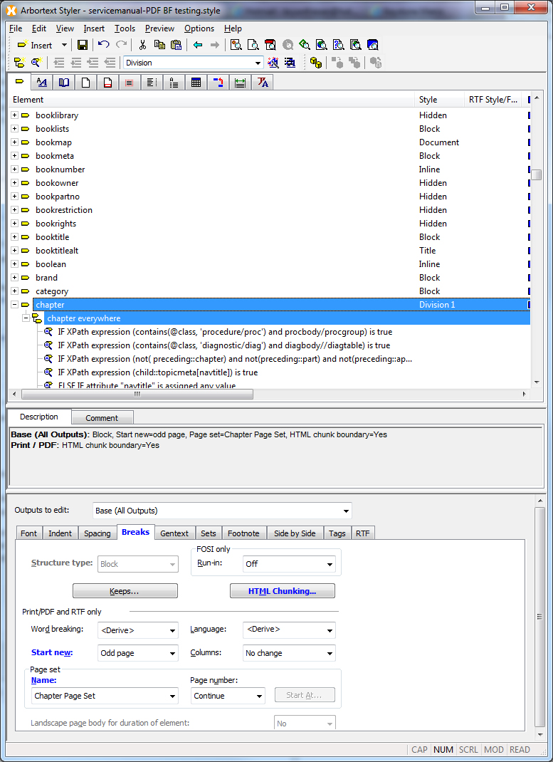Image resolution: width=553 pixels, height=762 pixels.
Task: Open the Page types tab with blank page
Action: point(86,83)
